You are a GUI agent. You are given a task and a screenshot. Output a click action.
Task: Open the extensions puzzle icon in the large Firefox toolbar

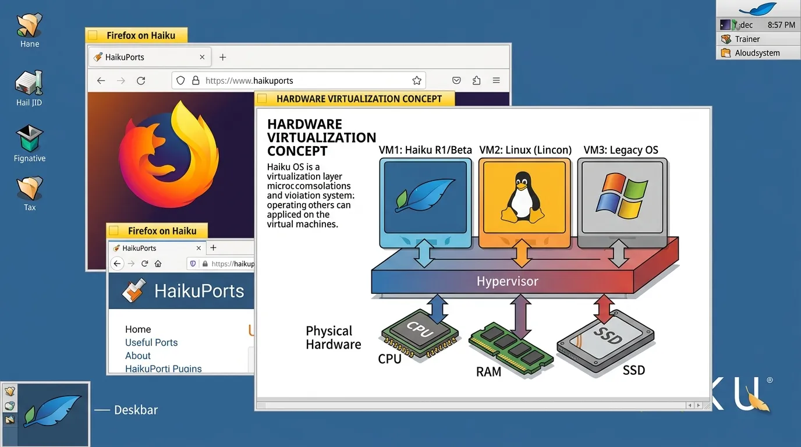(x=477, y=81)
